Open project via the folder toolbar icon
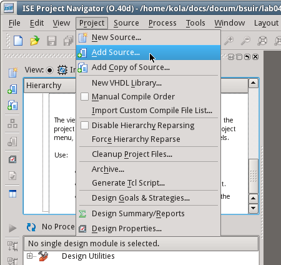 [x=35, y=41]
